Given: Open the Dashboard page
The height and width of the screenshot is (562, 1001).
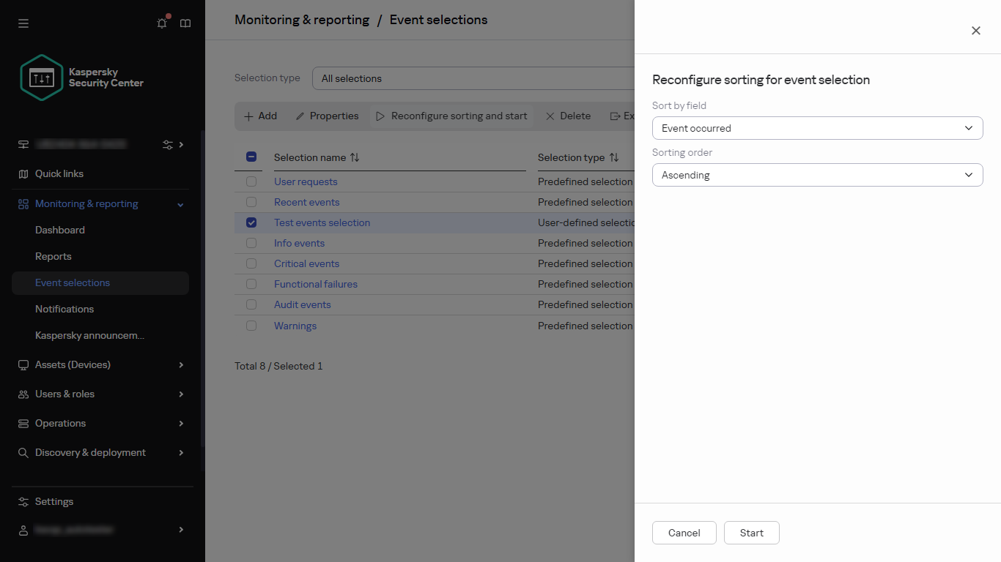Looking at the screenshot, I should [60, 230].
